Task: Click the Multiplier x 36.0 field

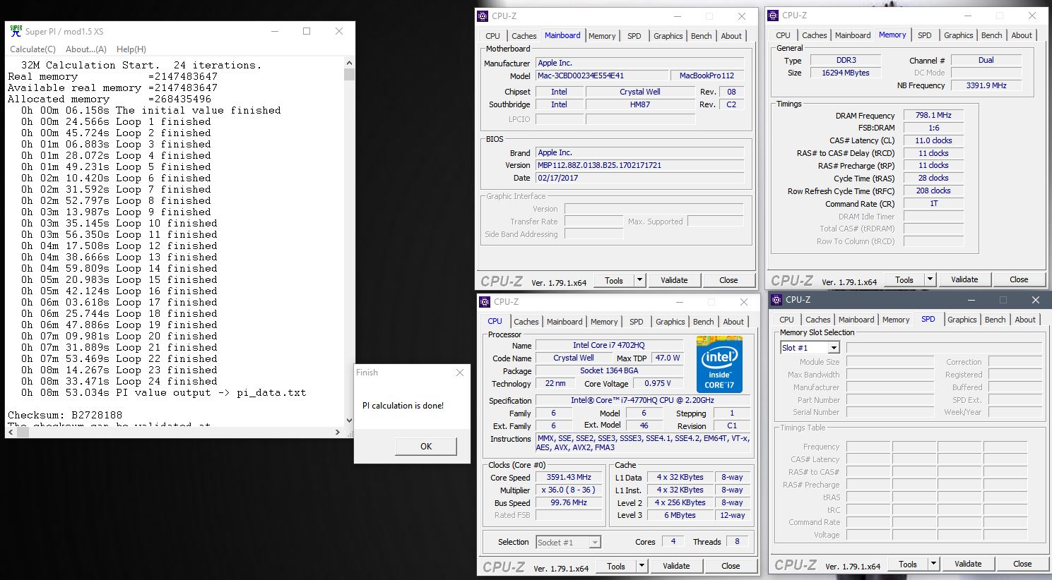Action: tap(569, 490)
